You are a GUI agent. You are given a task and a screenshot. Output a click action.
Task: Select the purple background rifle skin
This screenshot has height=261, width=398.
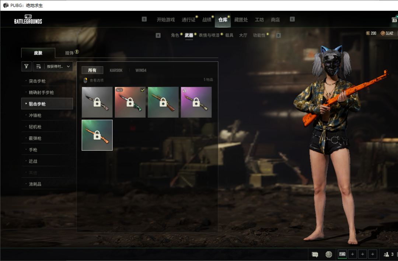coord(196,102)
